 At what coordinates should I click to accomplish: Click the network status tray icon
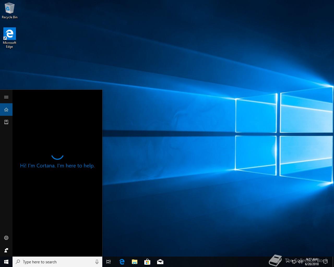[294, 262]
